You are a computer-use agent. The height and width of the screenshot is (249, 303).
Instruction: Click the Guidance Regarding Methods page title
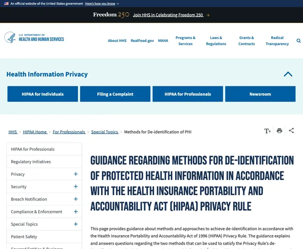192,183
